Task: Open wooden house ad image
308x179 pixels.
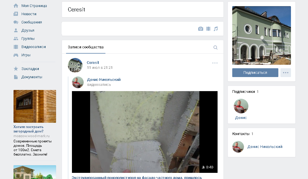Action: 35,106
